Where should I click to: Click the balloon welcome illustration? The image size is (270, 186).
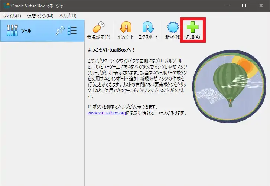(x=229, y=87)
